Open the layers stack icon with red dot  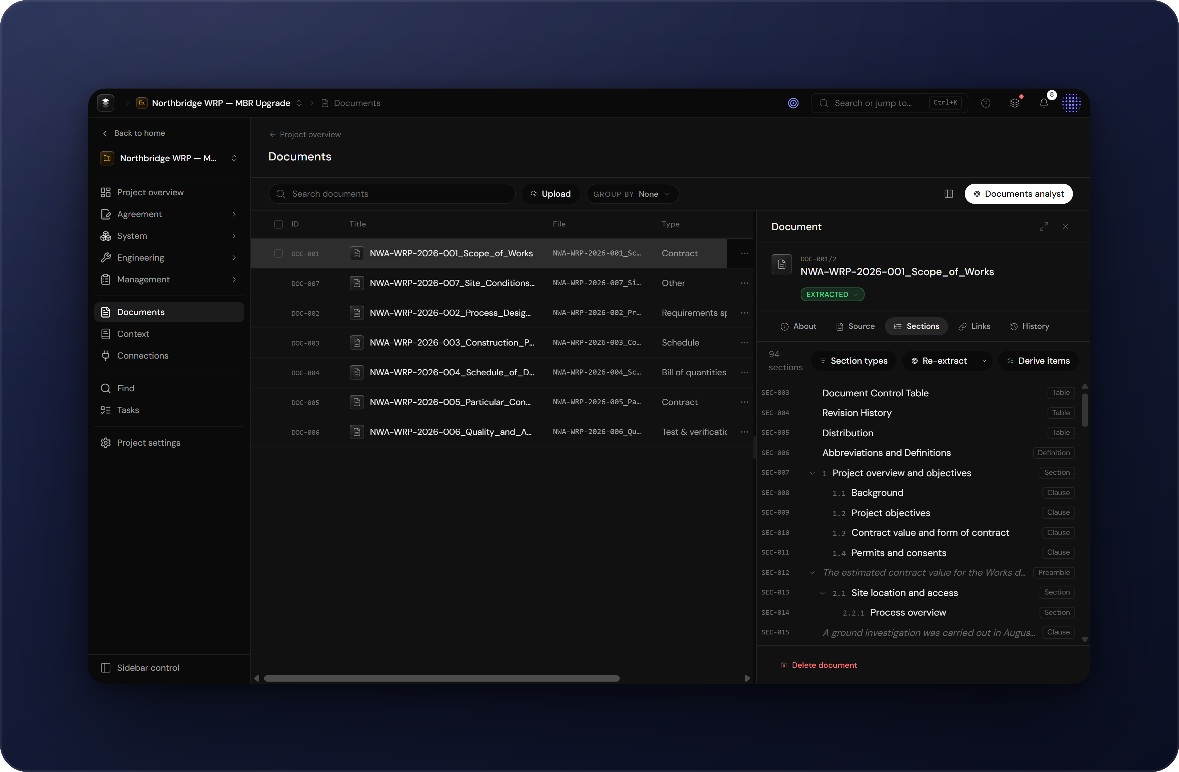pyautogui.click(x=1015, y=103)
